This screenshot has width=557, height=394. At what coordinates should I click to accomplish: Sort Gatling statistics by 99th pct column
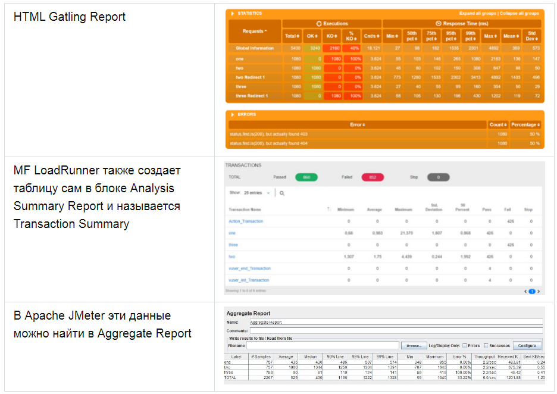(x=470, y=36)
